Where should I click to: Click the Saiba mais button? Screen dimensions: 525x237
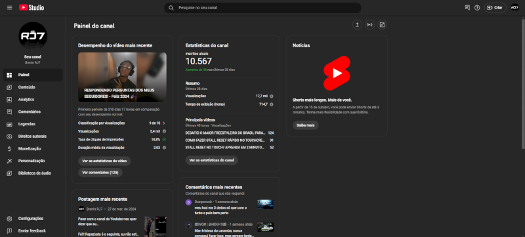306,125
